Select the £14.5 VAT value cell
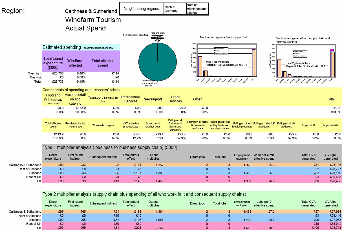 137,134
